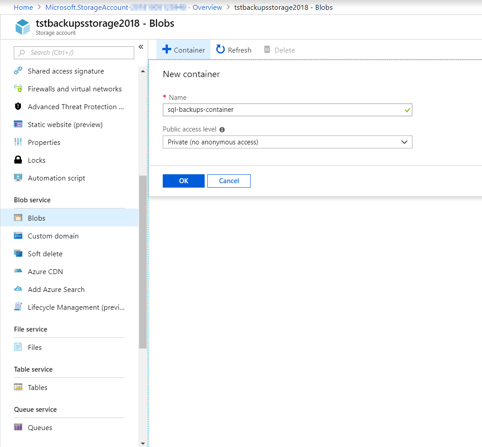Click the sidebar scroll up arrow
The image size is (482, 447).
click(143, 71)
